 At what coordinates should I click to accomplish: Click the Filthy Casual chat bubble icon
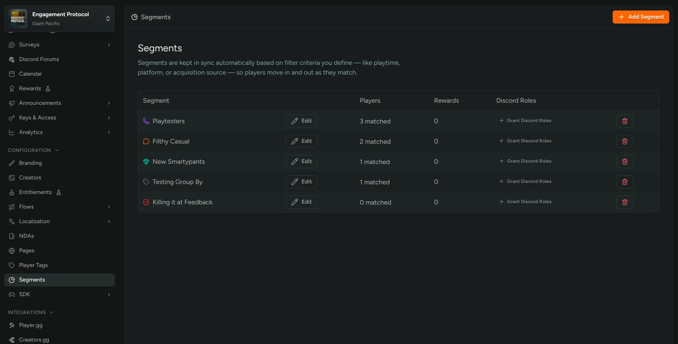(x=146, y=141)
